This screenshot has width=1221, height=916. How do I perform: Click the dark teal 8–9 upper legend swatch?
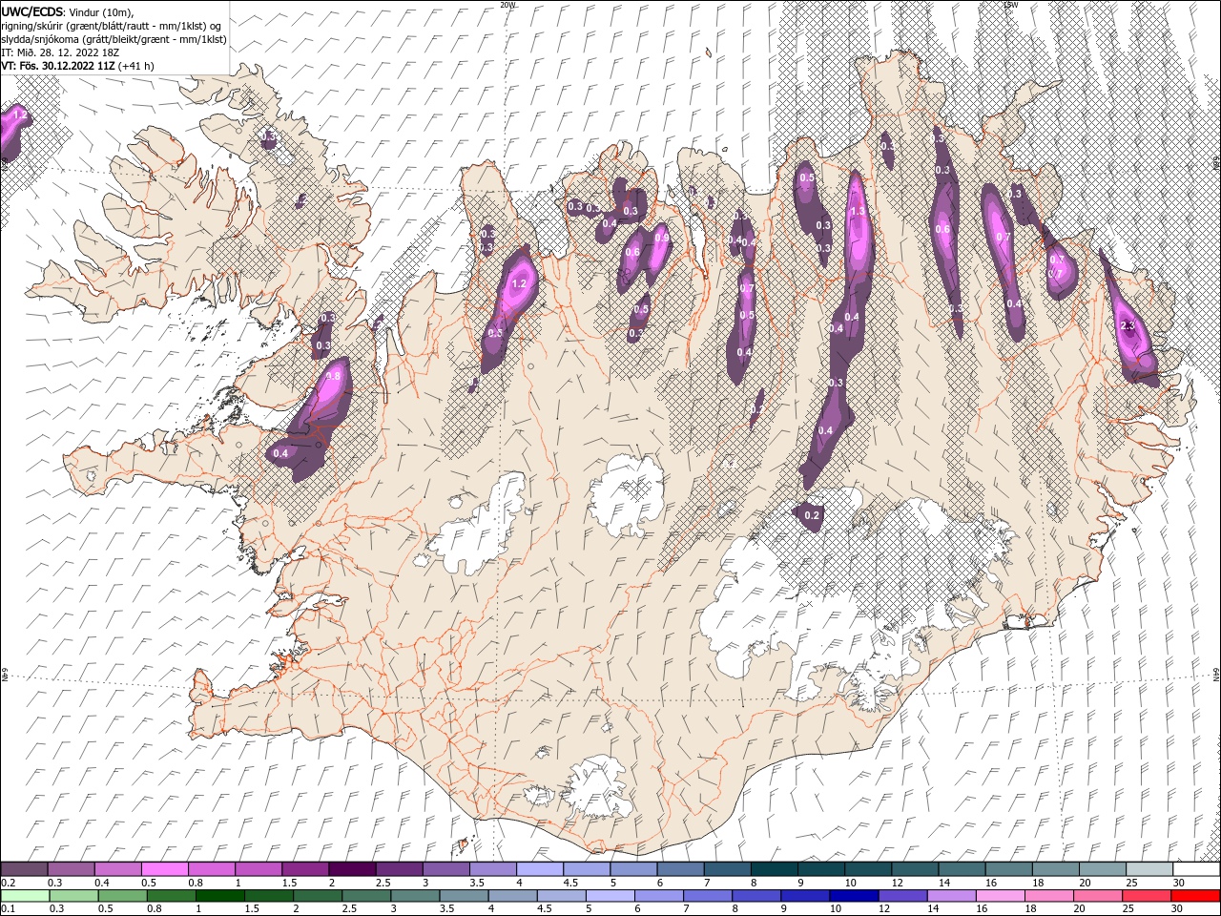click(x=774, y=870)
